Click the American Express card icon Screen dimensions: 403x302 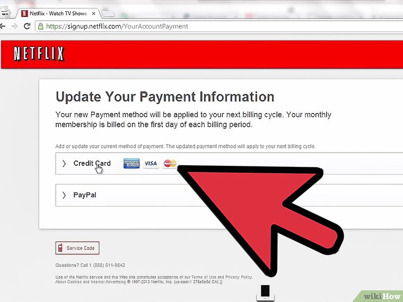(132, 163)
